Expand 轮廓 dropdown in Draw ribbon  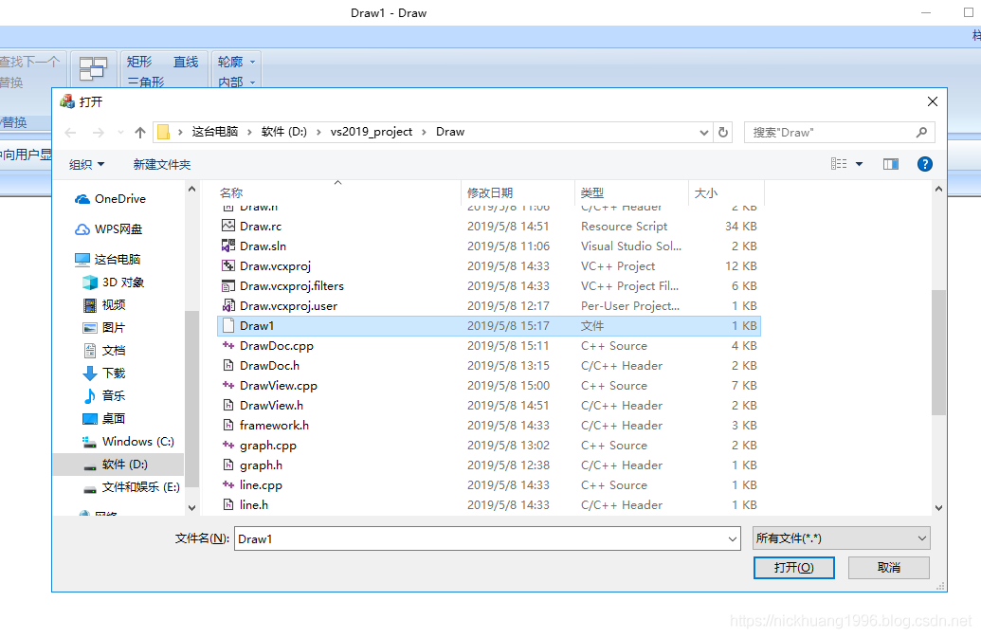tap(253, 62)
